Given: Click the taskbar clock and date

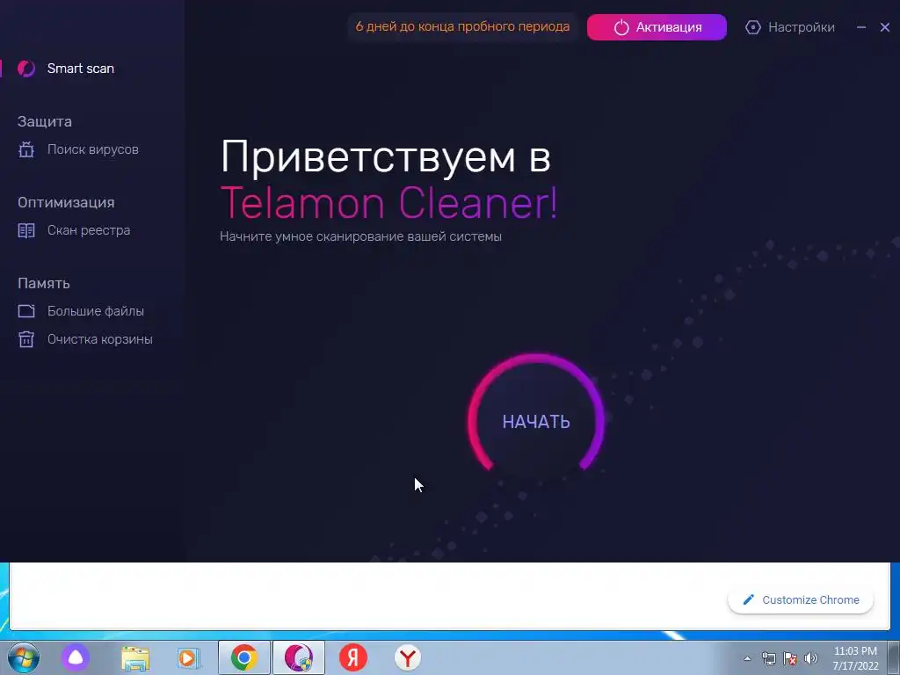Looking at the screenshot, I should pos(855,658).
